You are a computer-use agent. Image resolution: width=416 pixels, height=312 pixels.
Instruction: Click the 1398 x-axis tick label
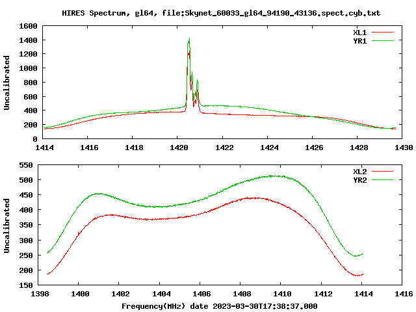40,294
